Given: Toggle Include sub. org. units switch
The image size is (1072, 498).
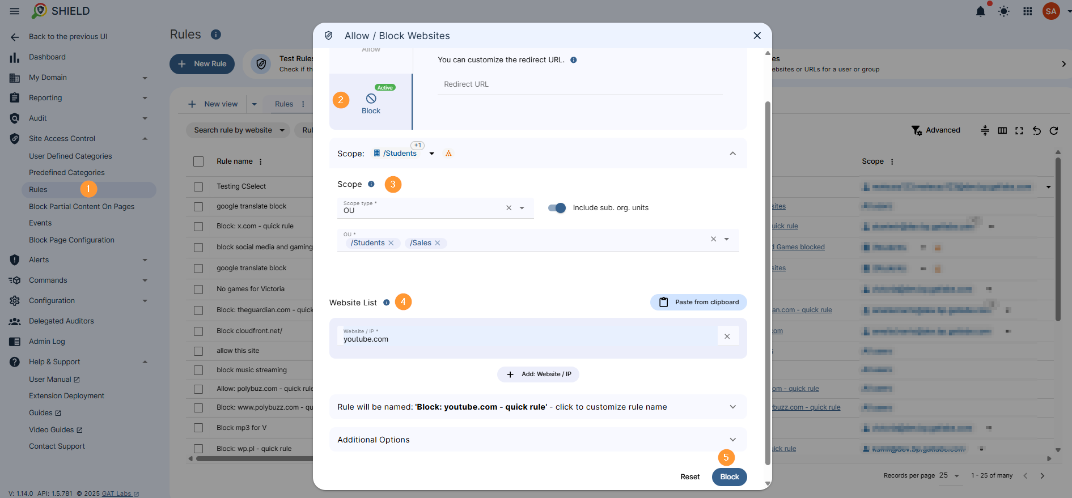Looking at the screenshot, I should (557, 208).
